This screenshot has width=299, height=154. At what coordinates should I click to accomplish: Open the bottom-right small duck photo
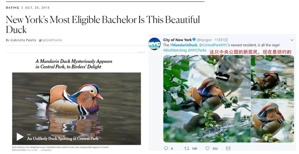coord(272,121)
